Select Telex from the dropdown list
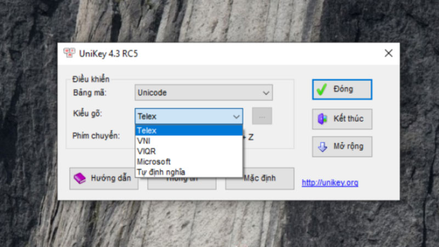This screenshot has width=439, height=247. pos(189,131)
